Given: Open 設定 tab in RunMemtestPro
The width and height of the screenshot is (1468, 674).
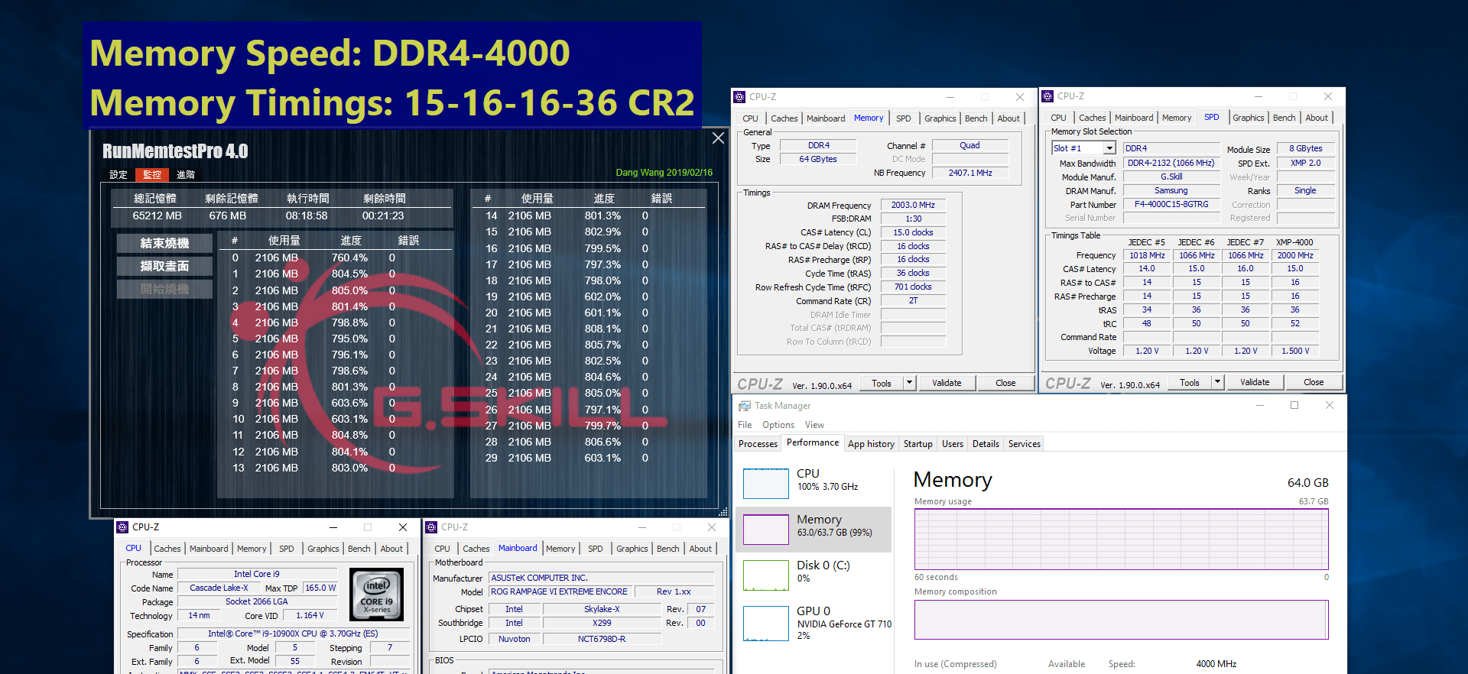Looking at the screenshot, I should 119,175.
